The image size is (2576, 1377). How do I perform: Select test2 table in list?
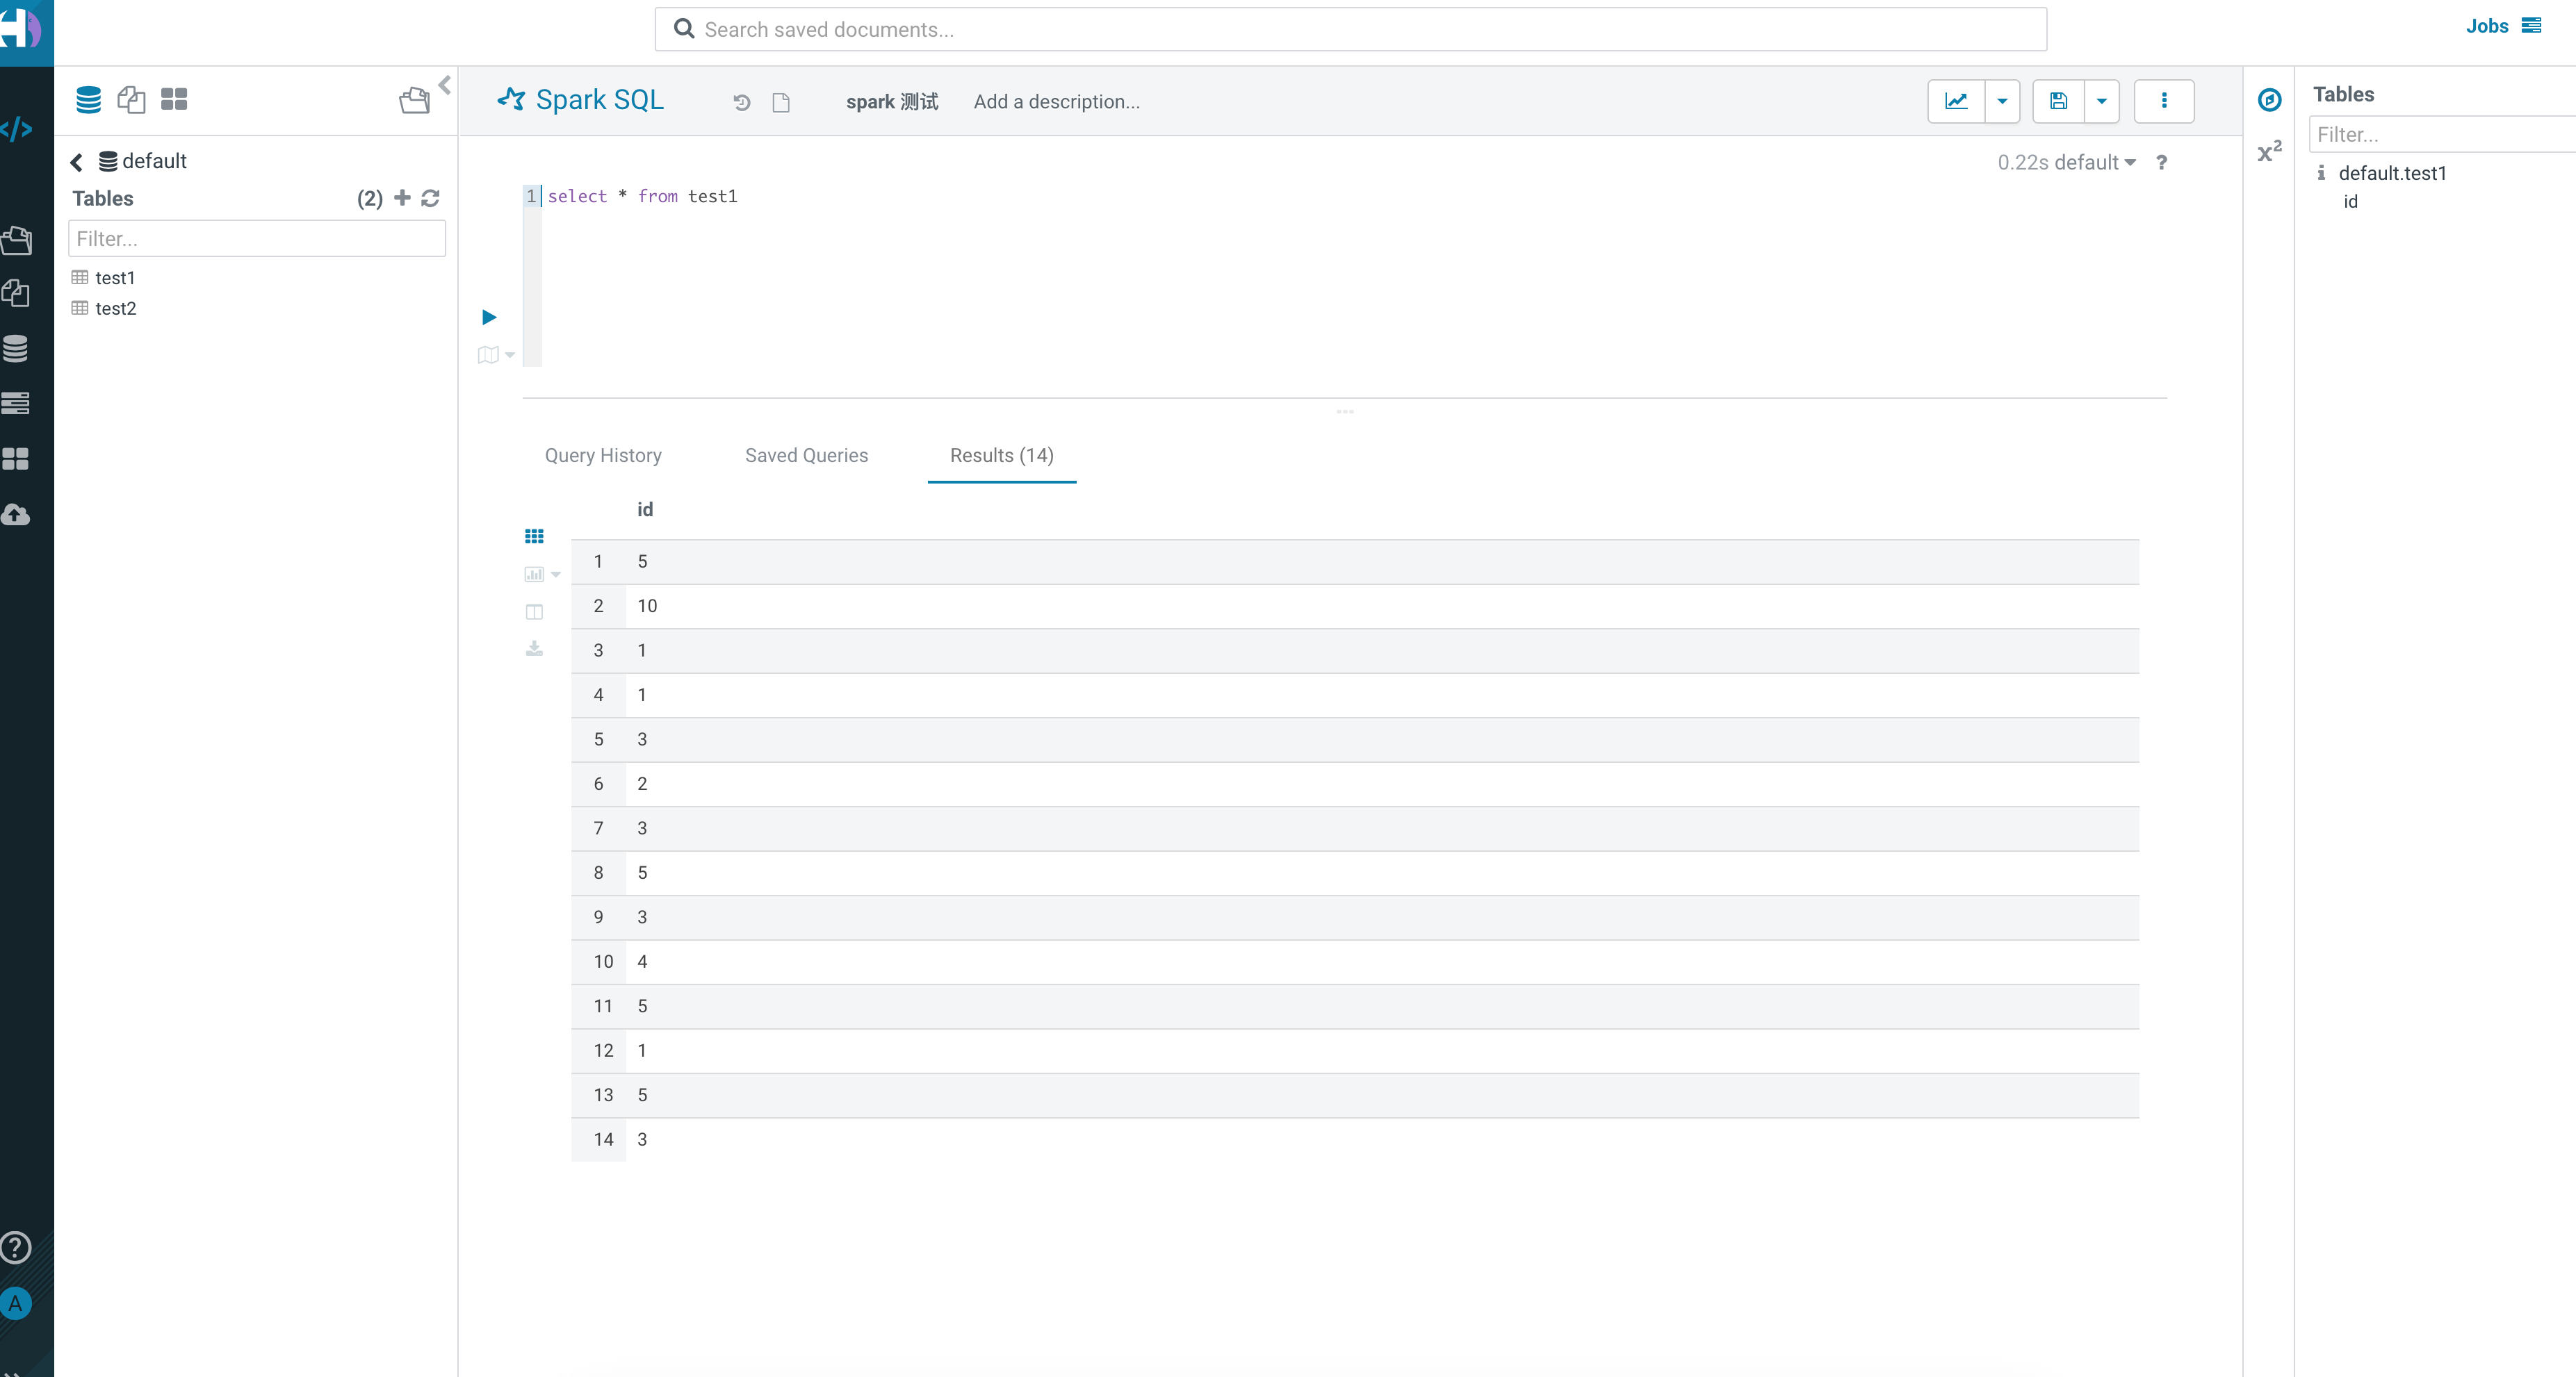click(115, 308)
